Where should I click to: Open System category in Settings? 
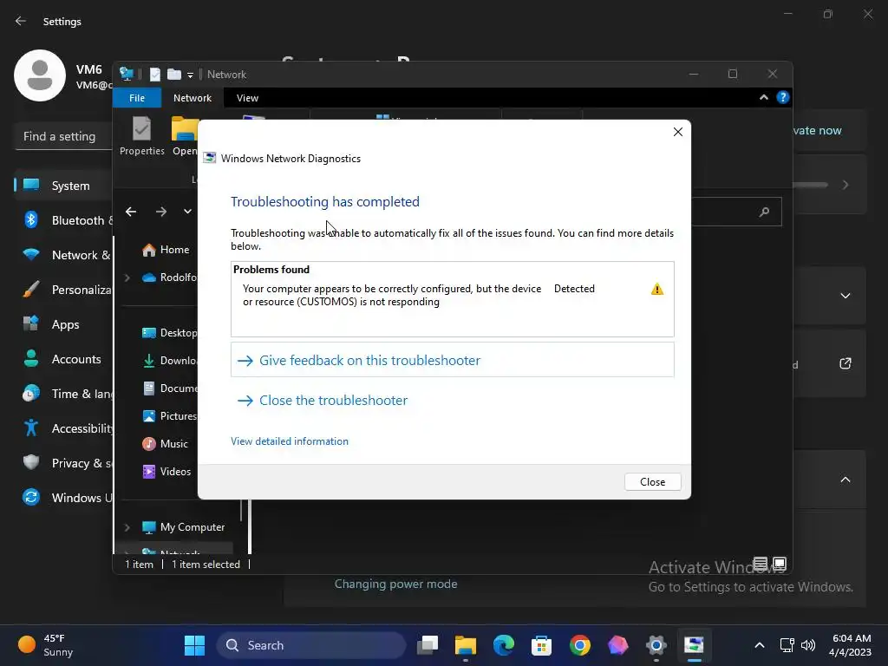tap(63, 186)
